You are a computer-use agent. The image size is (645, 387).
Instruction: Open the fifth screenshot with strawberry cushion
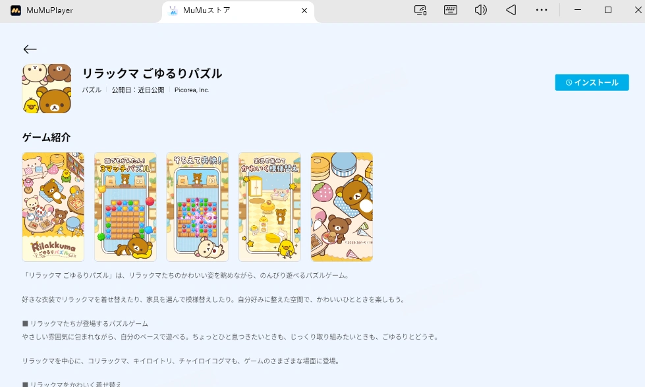pos(342,207)
